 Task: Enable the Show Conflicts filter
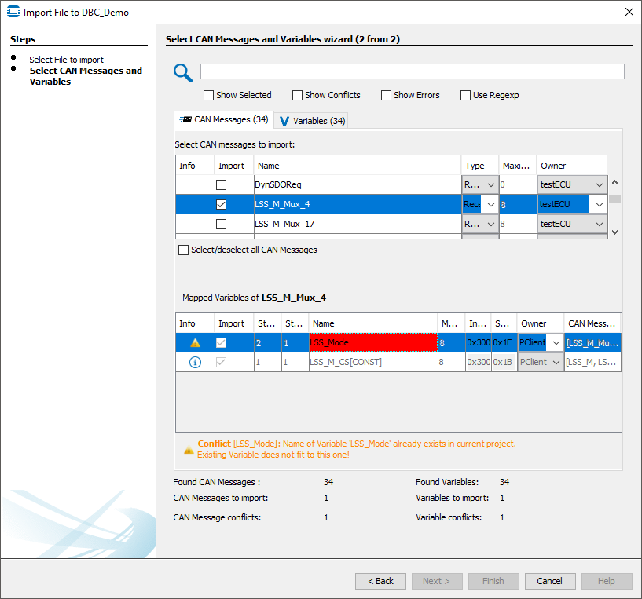297,95
